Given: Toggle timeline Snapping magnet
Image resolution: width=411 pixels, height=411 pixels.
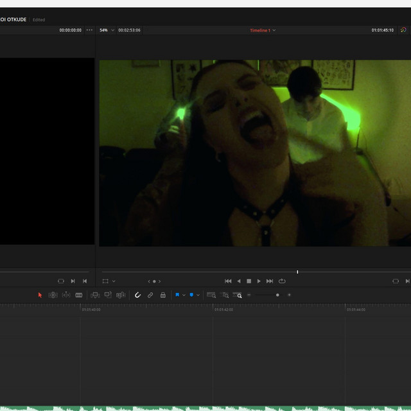Looking at the screenshot, I should [x=137, y=295].
